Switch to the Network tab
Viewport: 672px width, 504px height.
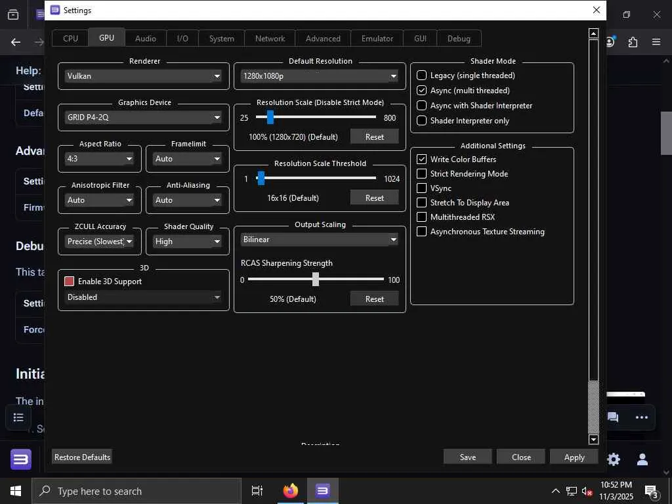pyautogui.click(x=270, y=39)
